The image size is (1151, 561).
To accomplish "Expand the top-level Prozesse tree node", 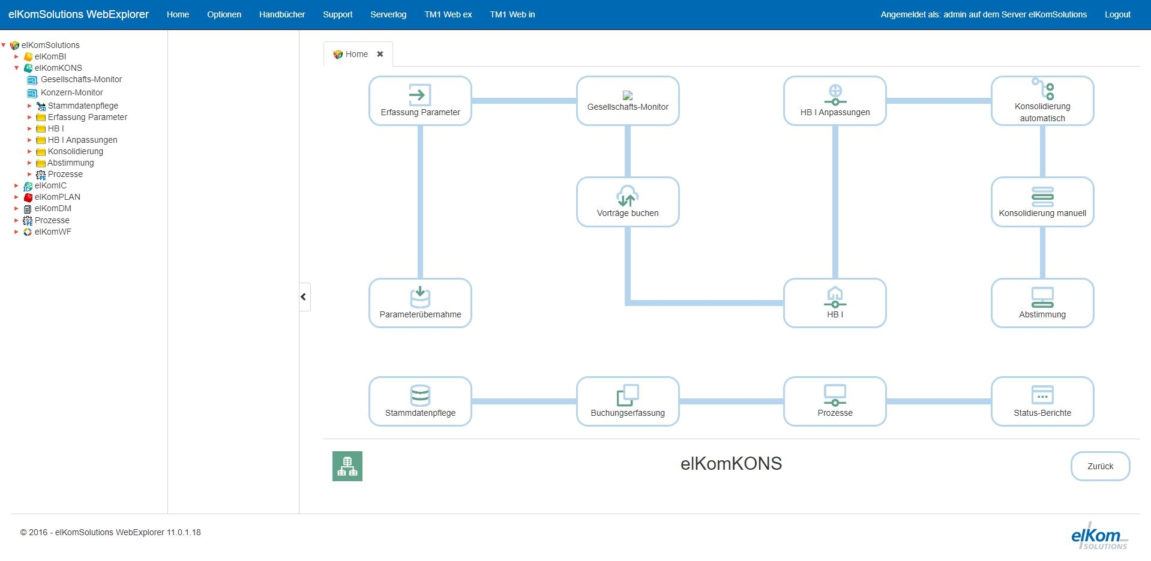I will pyautogui.click(x=16, y=220).
